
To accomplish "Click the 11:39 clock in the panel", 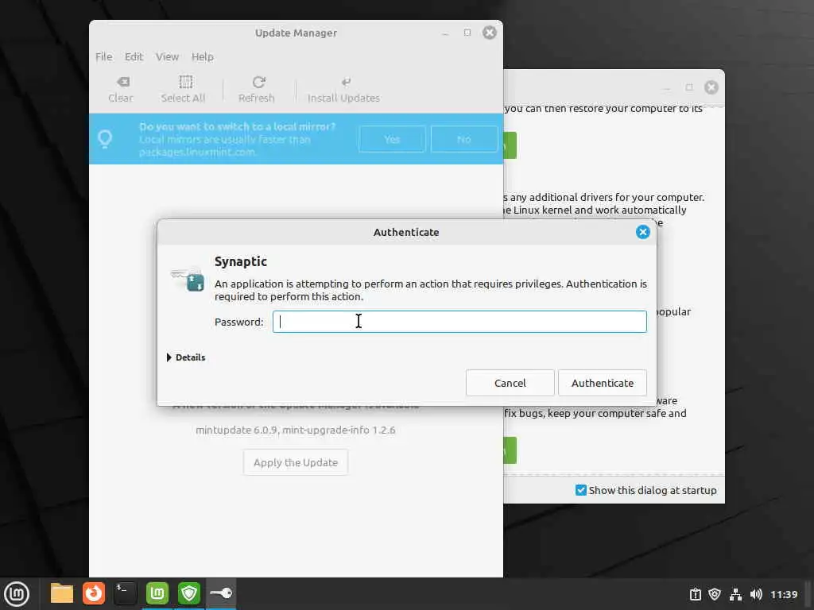I will [x=784, y=594].
